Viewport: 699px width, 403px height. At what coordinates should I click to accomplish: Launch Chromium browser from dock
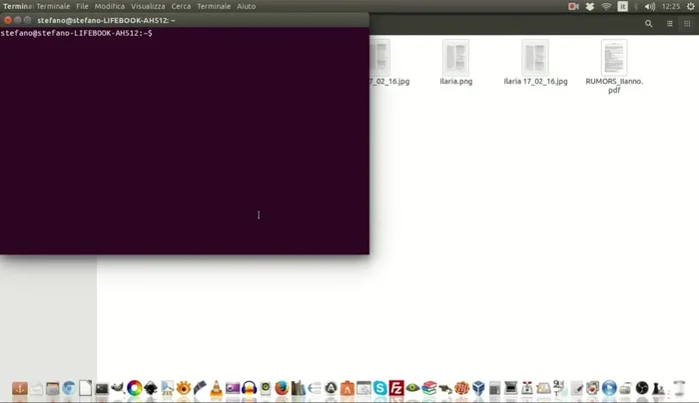[69, 388]
